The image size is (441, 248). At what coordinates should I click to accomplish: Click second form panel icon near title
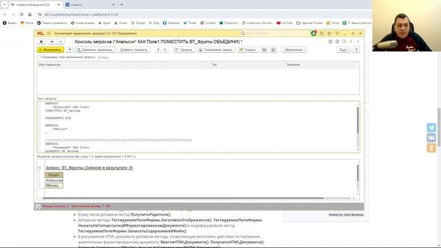[x=337, y=41]
